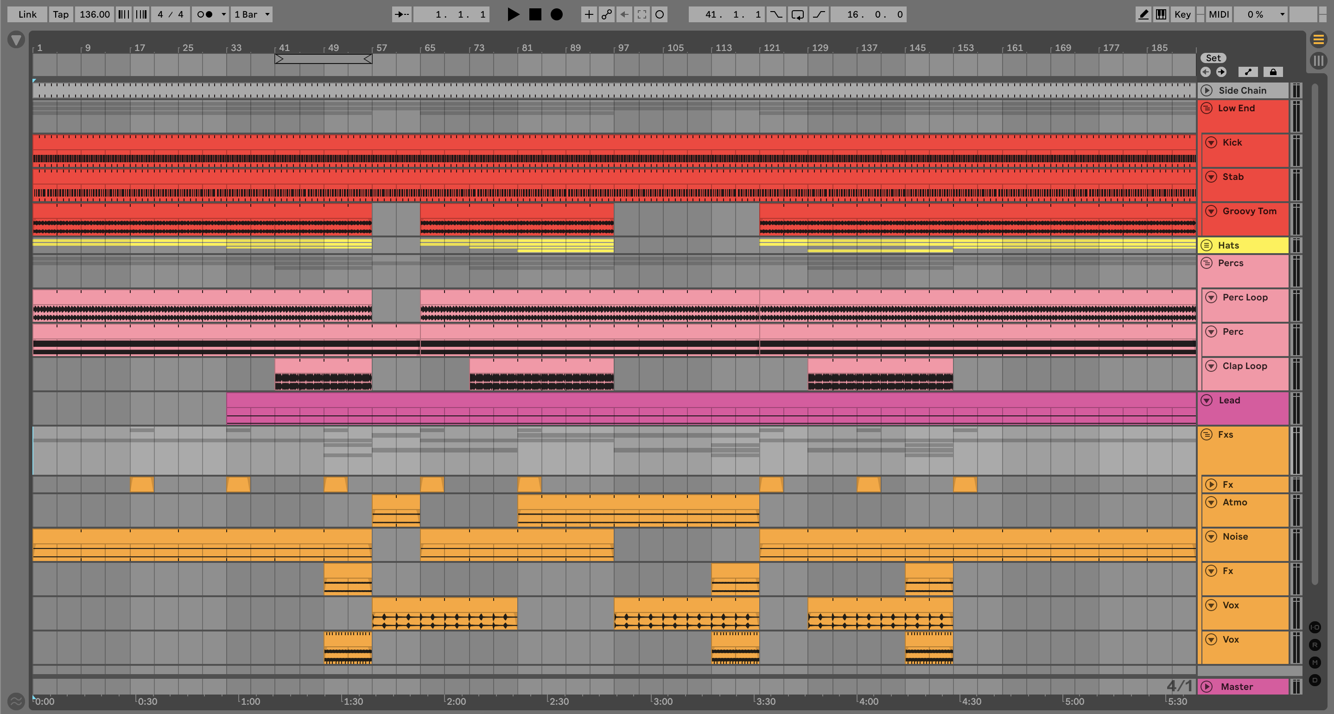Collapse the Low End group track
The height and width of the screenshot is (714, 1334).
(x=1207, y=108)
